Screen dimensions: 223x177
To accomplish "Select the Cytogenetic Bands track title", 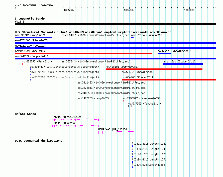I will pos(30,19).
